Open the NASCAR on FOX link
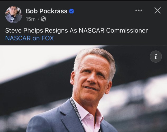Viewport: 167px width, 132px height. coord(29,38)
